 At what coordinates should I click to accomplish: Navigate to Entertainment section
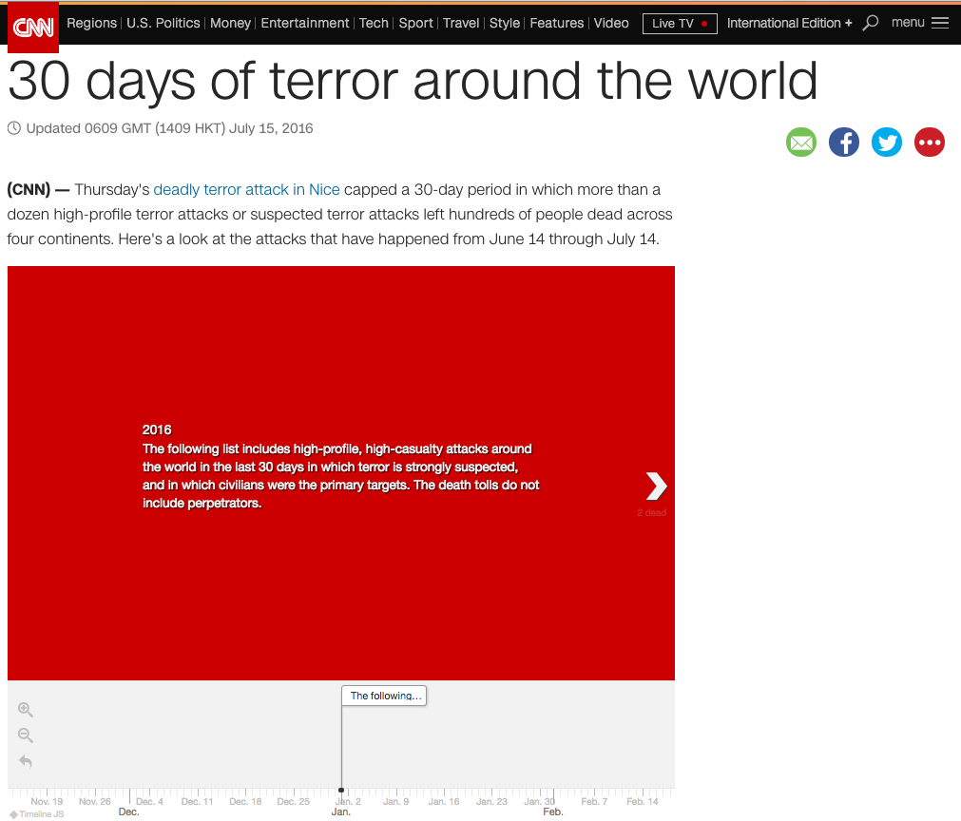(x=306, y=23)
